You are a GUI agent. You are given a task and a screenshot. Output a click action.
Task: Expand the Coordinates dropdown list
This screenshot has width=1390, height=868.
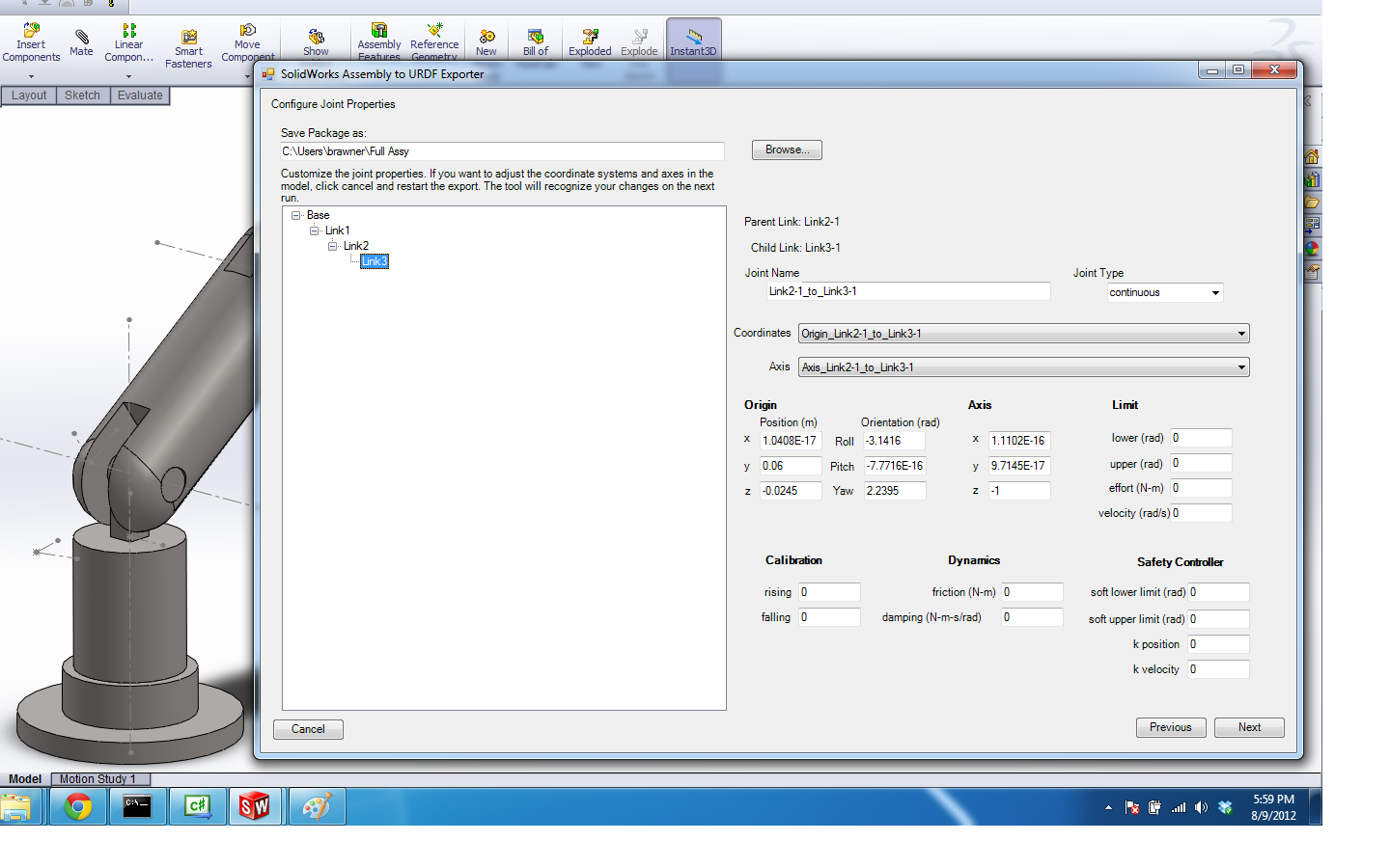(1240, 334)
